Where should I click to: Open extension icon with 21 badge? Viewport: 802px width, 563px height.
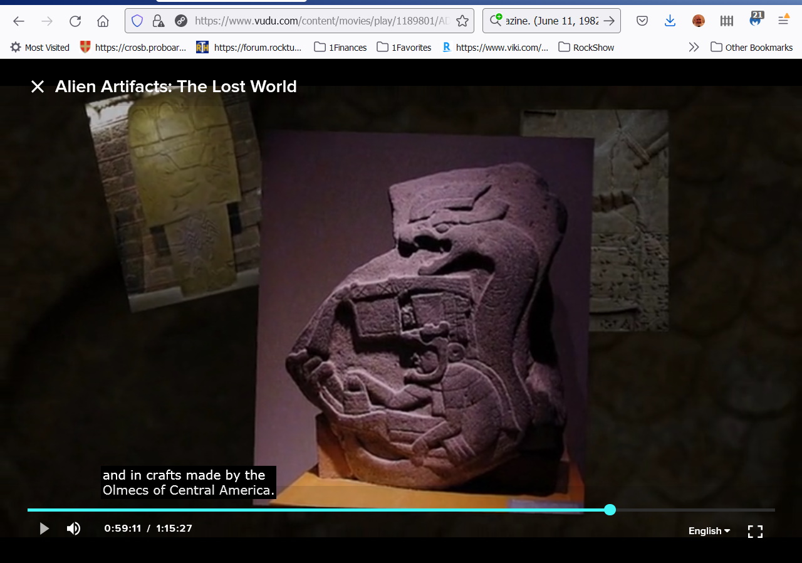click(756, 19)
